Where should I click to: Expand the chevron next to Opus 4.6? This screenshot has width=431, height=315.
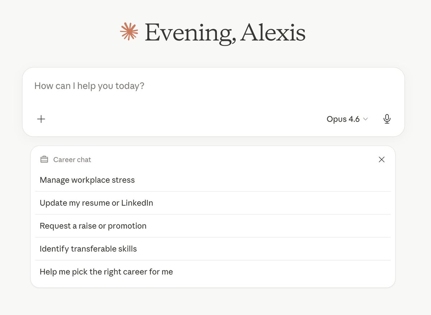[x=366, y=119]
